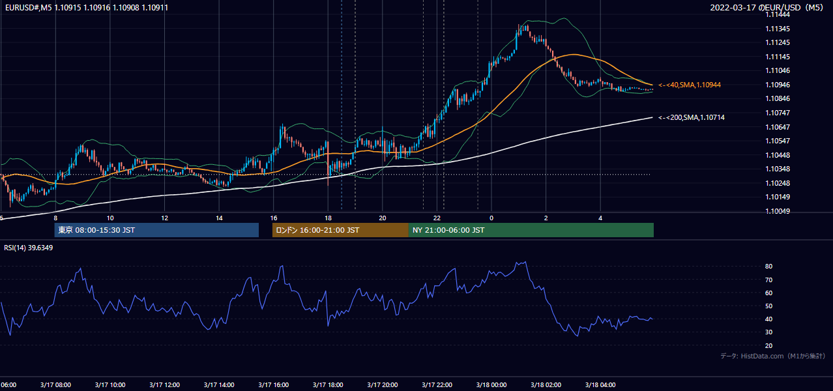Click price axis value 1.11145

(778, 57)
